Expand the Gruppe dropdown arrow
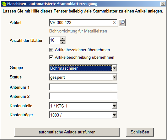This screenshot has height=140, width=167. (x=115, y=68)
